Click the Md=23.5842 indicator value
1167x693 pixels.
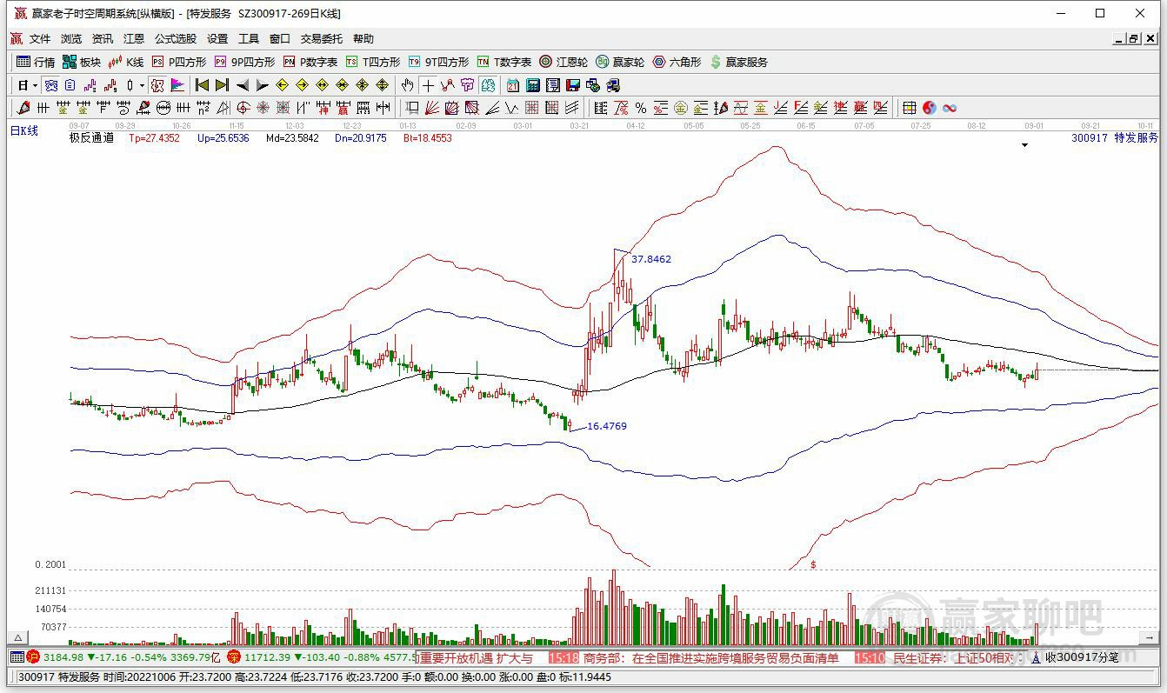coord(292,137)
